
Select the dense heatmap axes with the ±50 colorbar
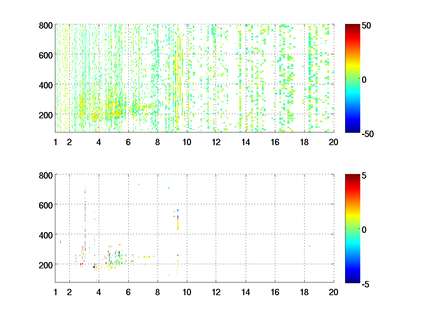[195, 78]
